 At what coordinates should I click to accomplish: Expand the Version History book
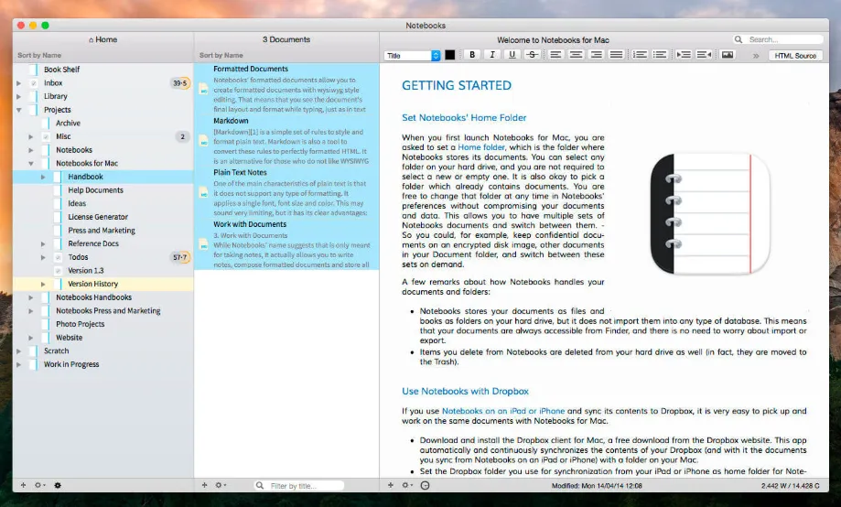(43, 285)
